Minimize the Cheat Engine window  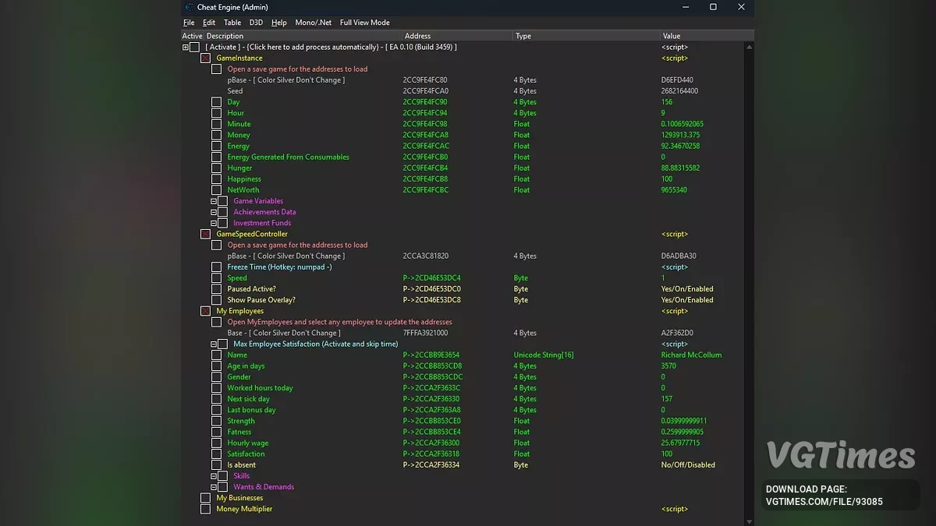point(685,7)
